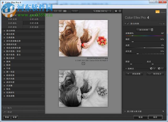Click the 保存 save button
The image size is (168, 122).
coord(155,117)
